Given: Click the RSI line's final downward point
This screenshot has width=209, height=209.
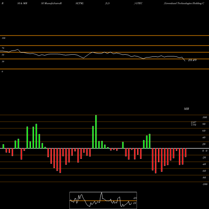Looking at the screenshot, I should point(185,61).
